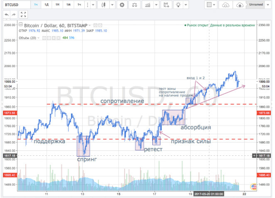Screen dimensions: 275x198
Task: Open settings icon for Объём indicator
Action: 49,38
